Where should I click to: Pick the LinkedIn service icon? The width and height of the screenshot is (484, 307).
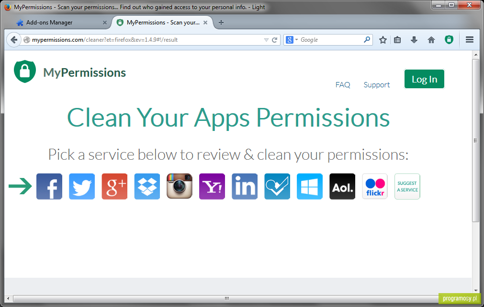(245, 187)
